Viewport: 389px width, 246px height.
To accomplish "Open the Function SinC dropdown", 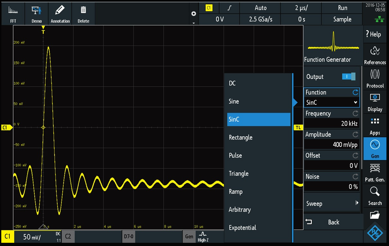I will click(332, 103).
